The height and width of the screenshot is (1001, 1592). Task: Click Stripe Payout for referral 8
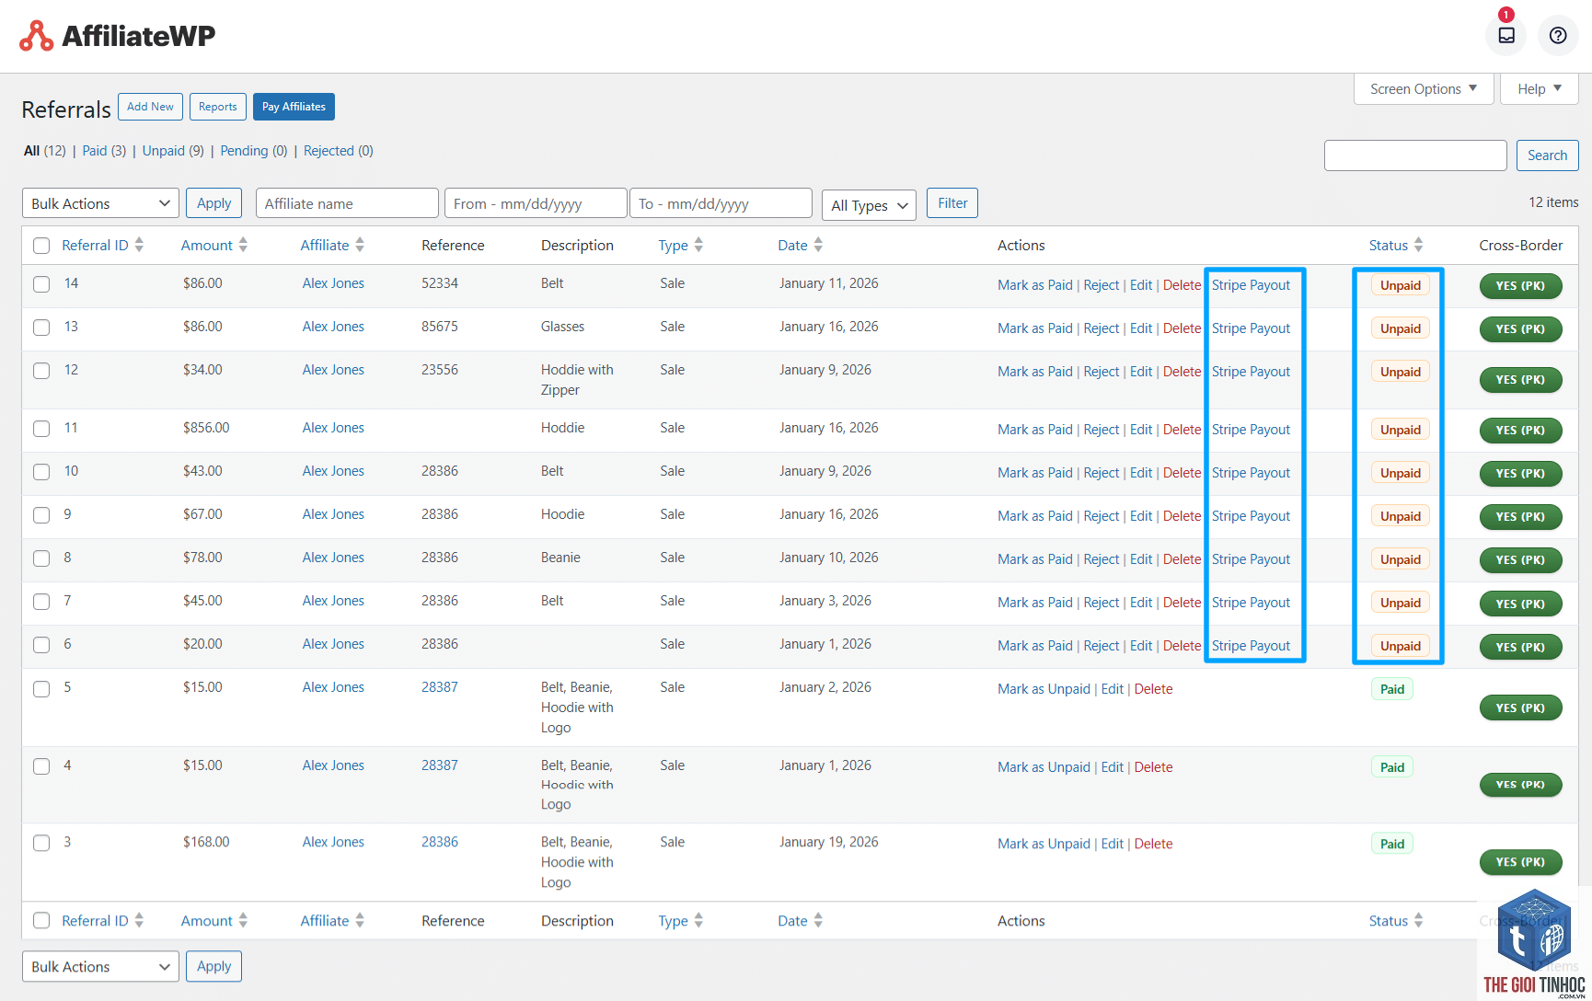coord(1251,559)
